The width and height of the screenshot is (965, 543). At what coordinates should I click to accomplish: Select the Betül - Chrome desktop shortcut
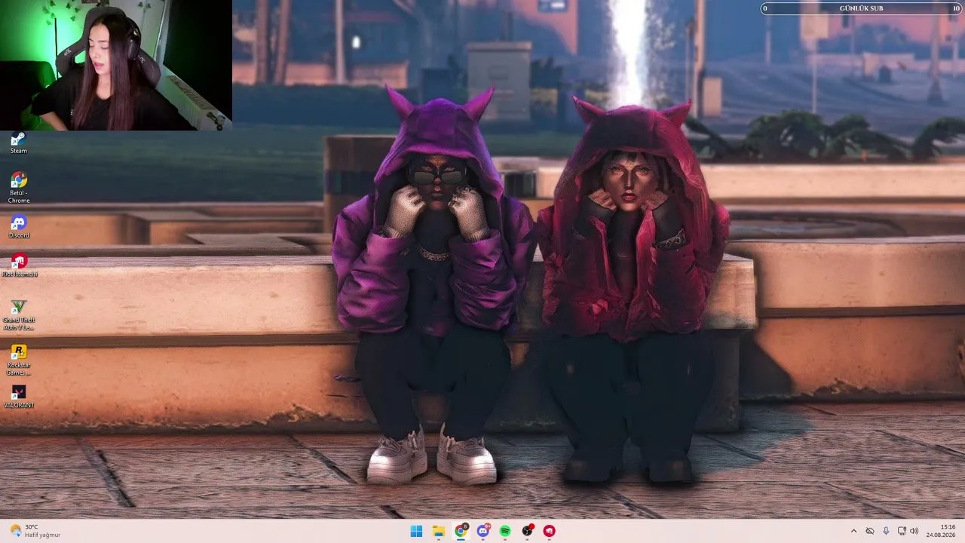(x=19, y=188)
